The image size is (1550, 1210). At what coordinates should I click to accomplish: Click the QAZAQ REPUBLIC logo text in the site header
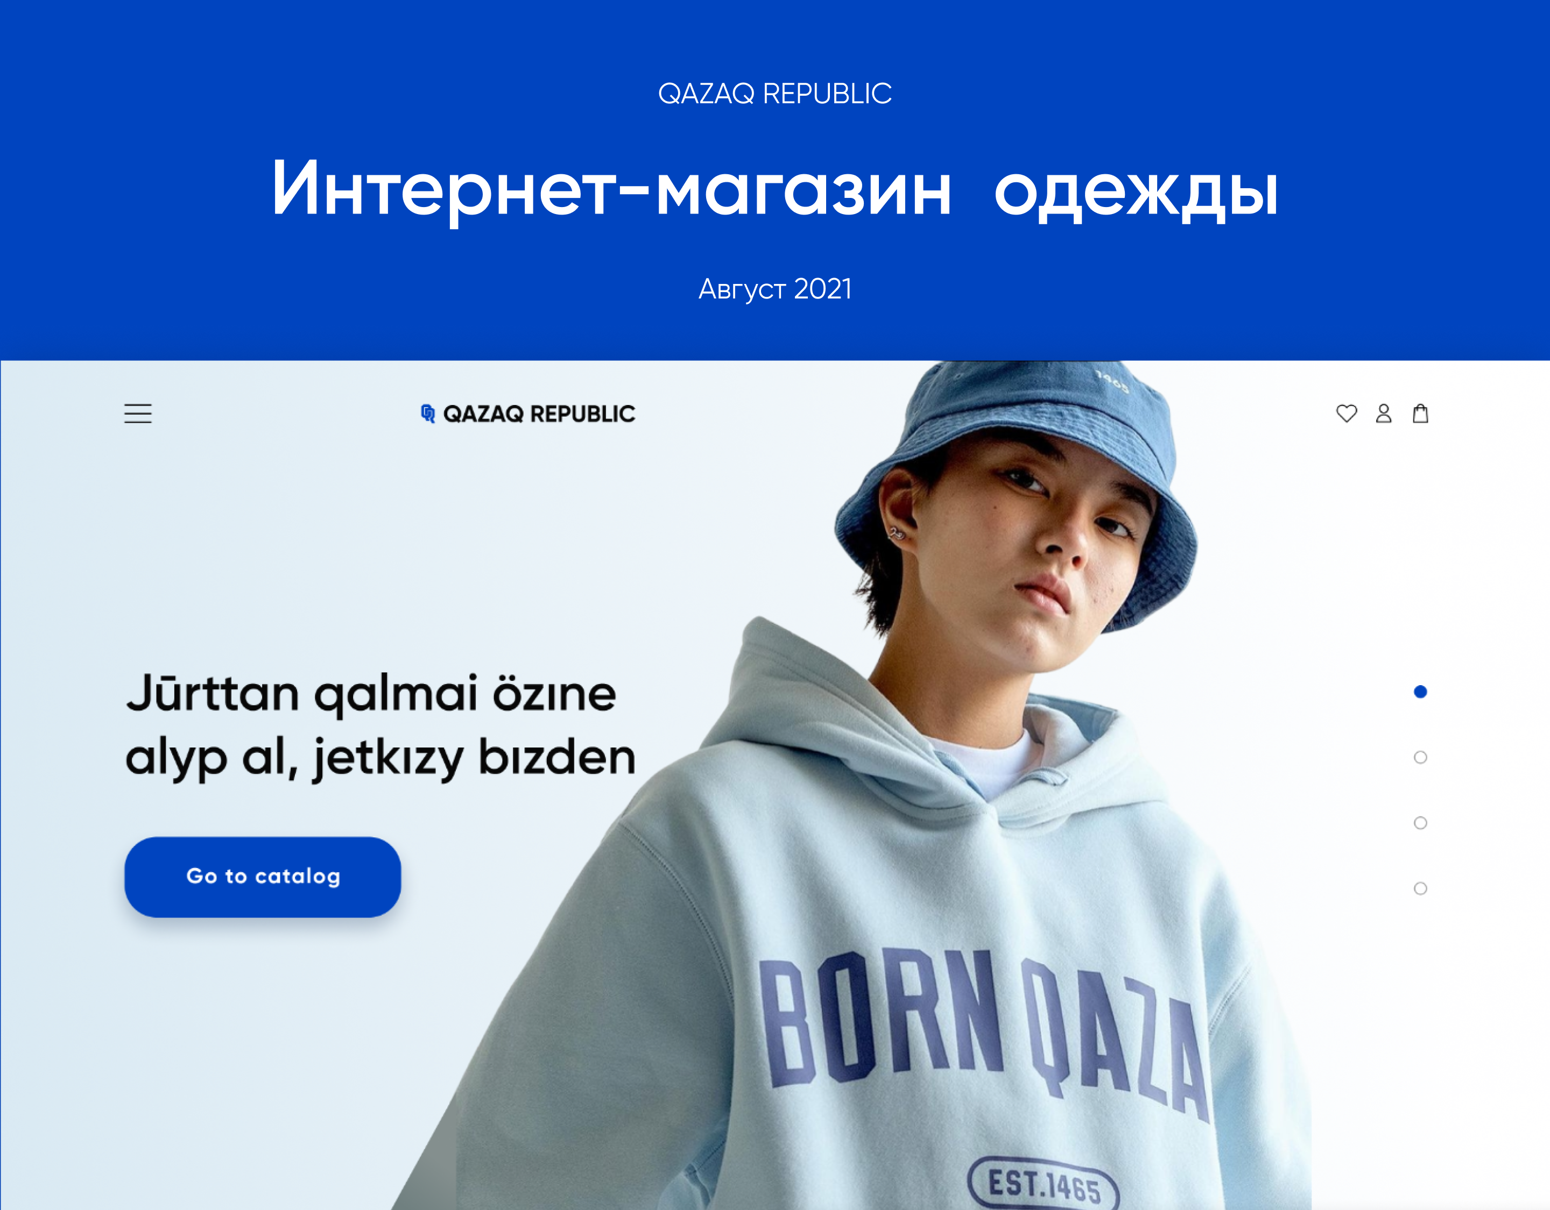coord(539,414)
